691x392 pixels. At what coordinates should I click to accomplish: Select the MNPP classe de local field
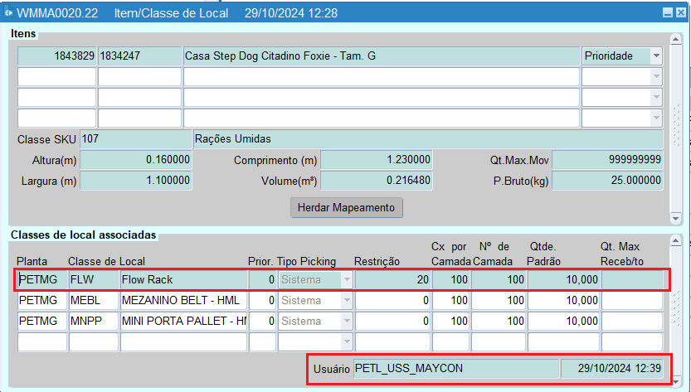pos(93,321)
